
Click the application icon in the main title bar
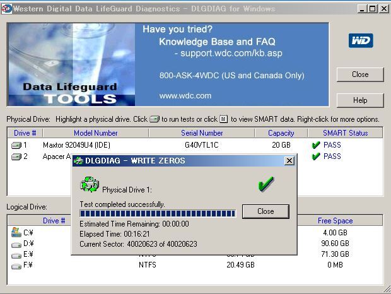click(x=6, y=9)
